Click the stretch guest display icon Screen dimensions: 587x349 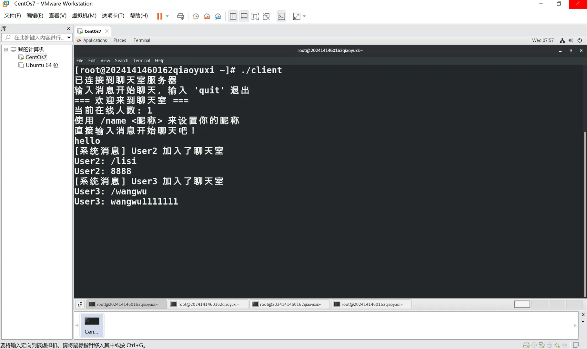[x=297, y=16]
